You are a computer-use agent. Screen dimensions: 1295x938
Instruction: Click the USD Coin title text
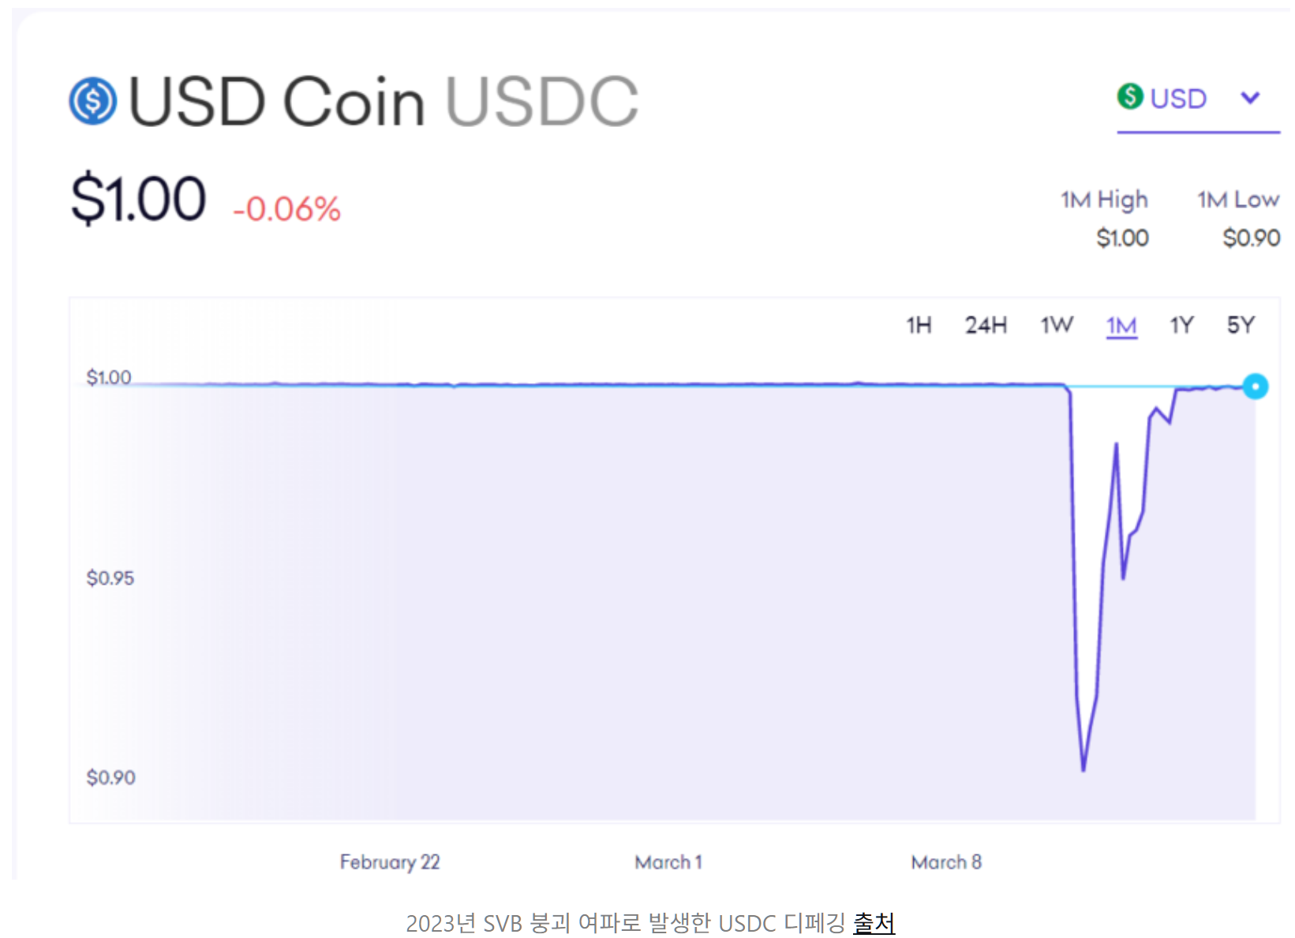pos(276,102)
